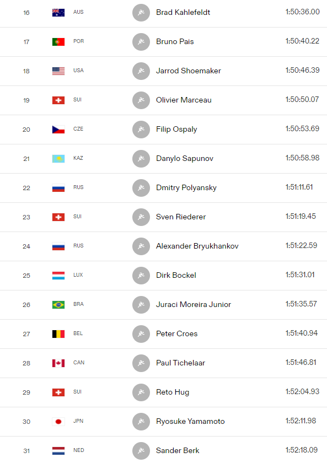Click the name Ryosuke Yamamoto
The height and width of the screenshot is (463, 327).
click(x=191, y=421)
